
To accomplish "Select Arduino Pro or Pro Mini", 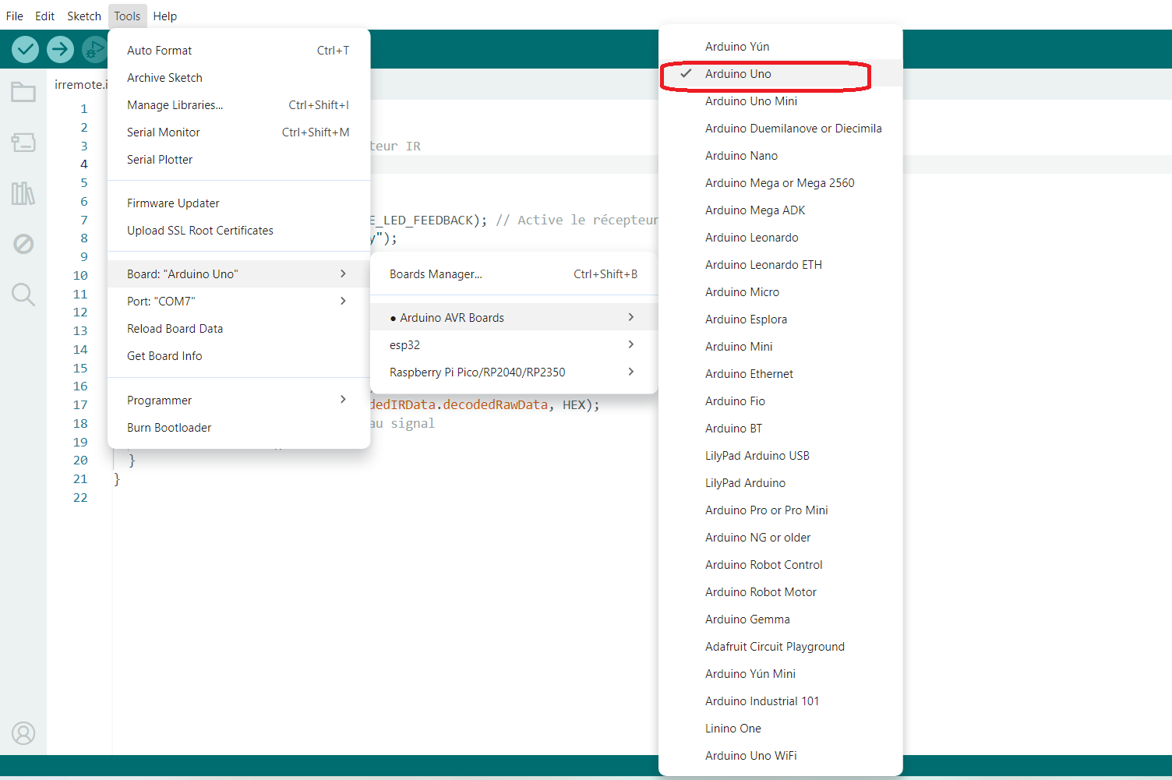I will (781, 510).
